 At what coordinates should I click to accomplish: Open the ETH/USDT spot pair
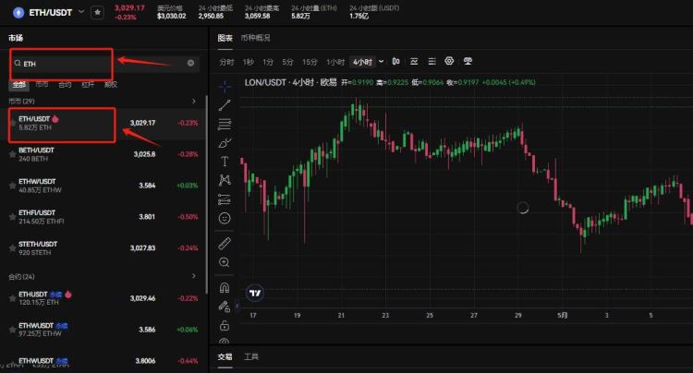click(x=103, y=123)
